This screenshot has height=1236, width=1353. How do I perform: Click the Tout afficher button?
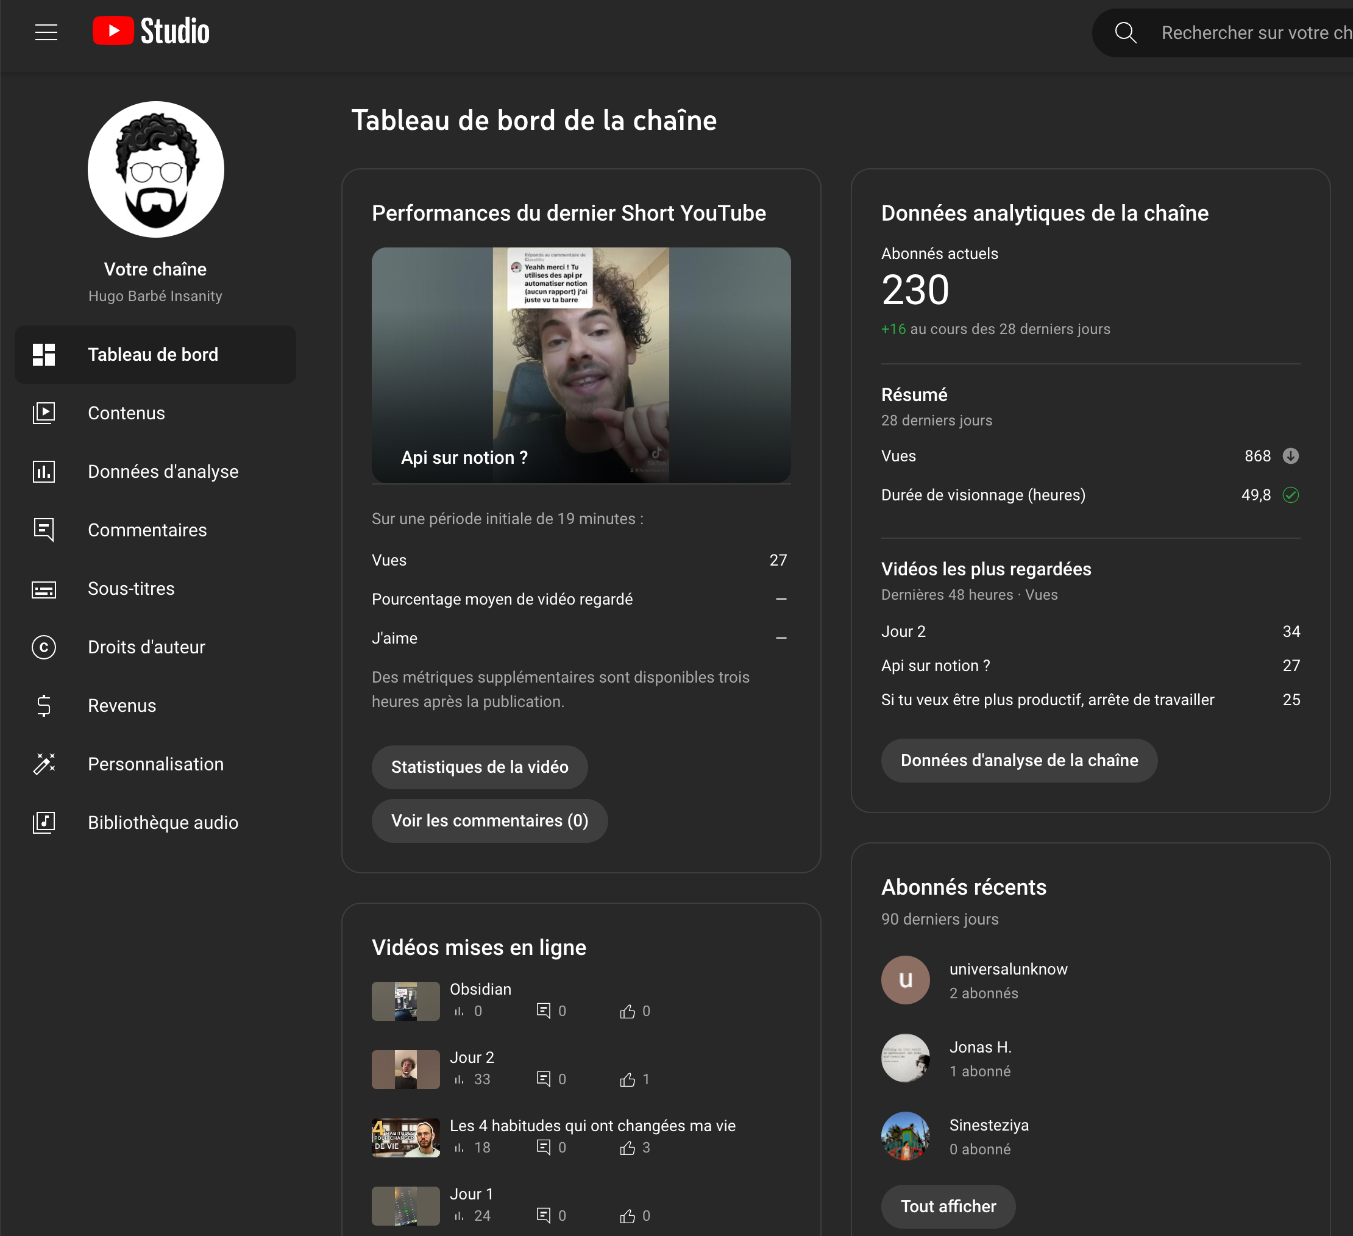tap(948, 1206)
